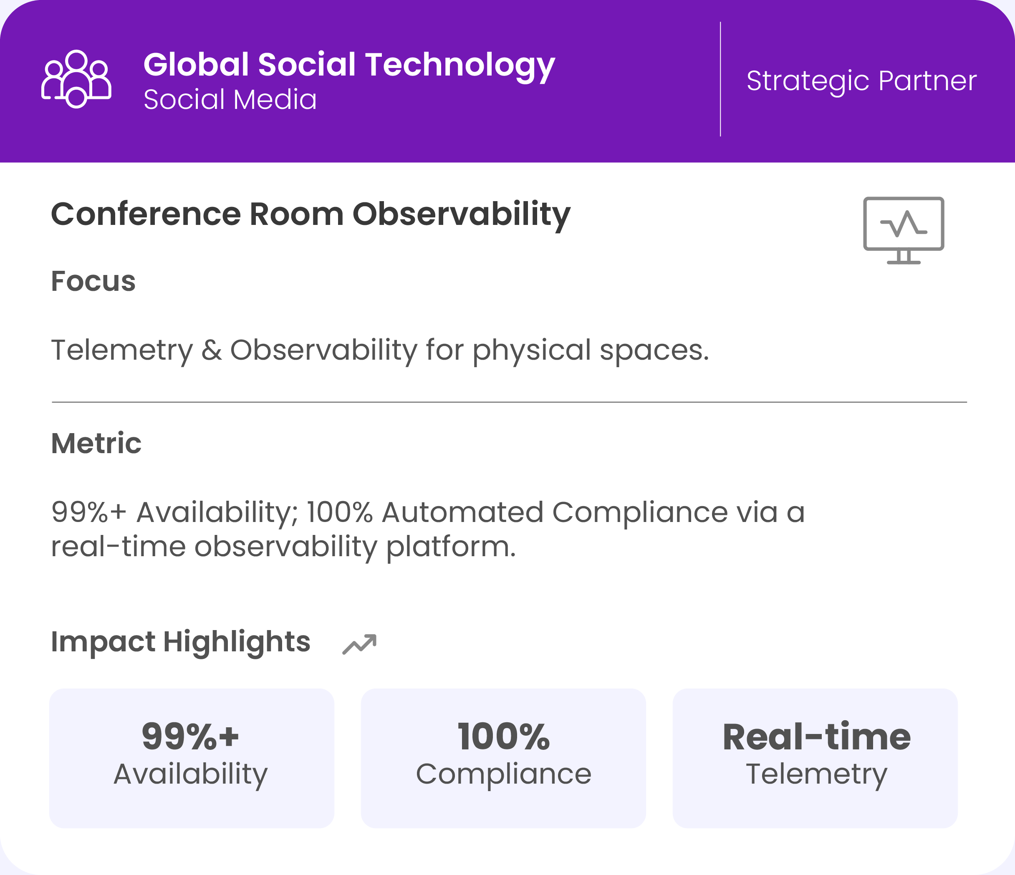
Task: Click the upward trending arrow icon
Action: pos(359,644)
